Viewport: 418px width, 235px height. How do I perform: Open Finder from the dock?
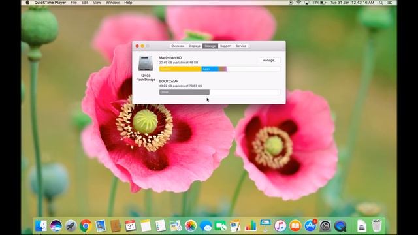40,226
